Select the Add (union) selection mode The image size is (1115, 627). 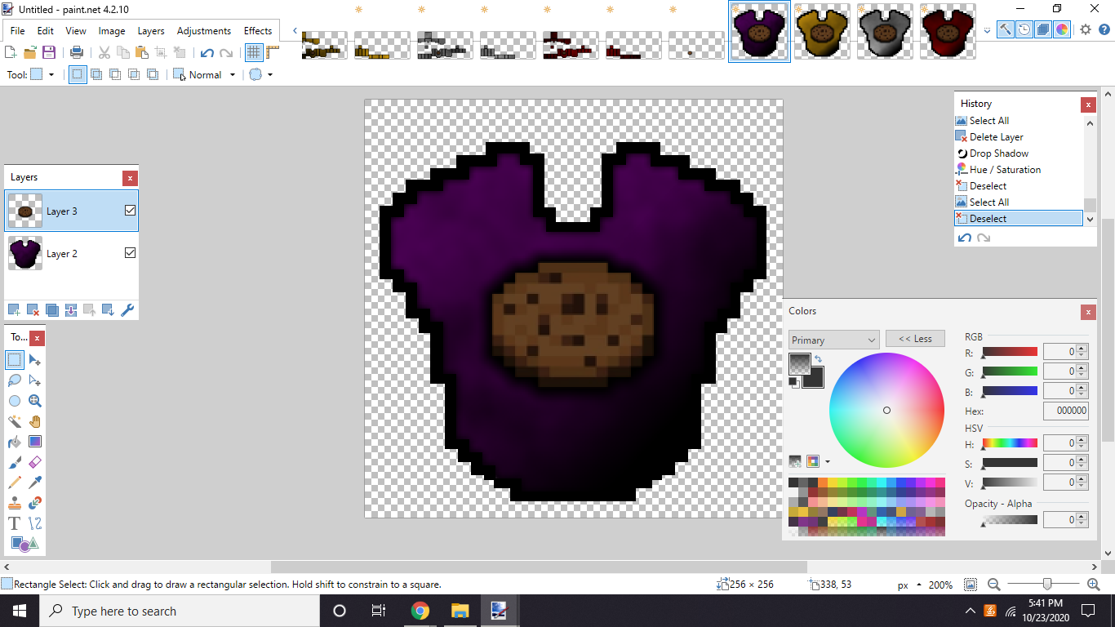pyautogui.click(x=96, y=74)
